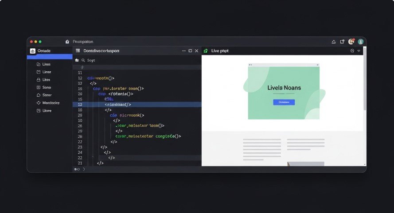Screen dimensions: 394x213
Task: Click the blue button under Livels Noans
Action: [x=284, y=102]
